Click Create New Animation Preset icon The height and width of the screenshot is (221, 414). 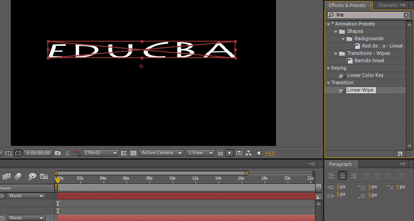pyautogui.click(x=400, y=154)
